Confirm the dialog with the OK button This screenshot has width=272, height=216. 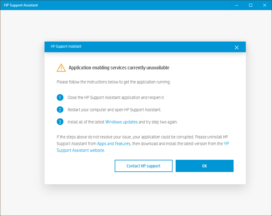pos(205,166)
